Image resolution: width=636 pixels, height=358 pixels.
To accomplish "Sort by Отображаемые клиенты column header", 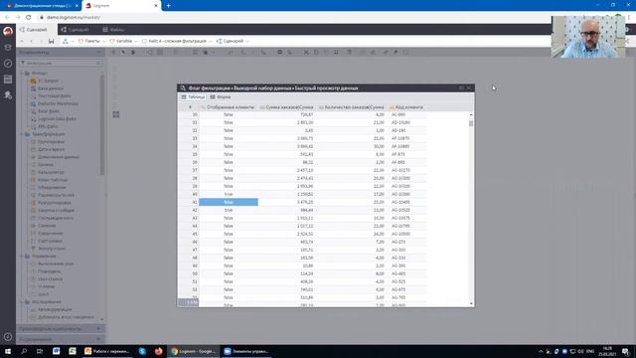I will (229, 107).
